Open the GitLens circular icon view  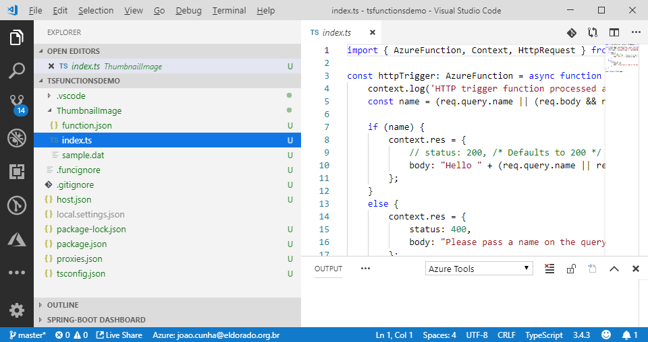16,205
